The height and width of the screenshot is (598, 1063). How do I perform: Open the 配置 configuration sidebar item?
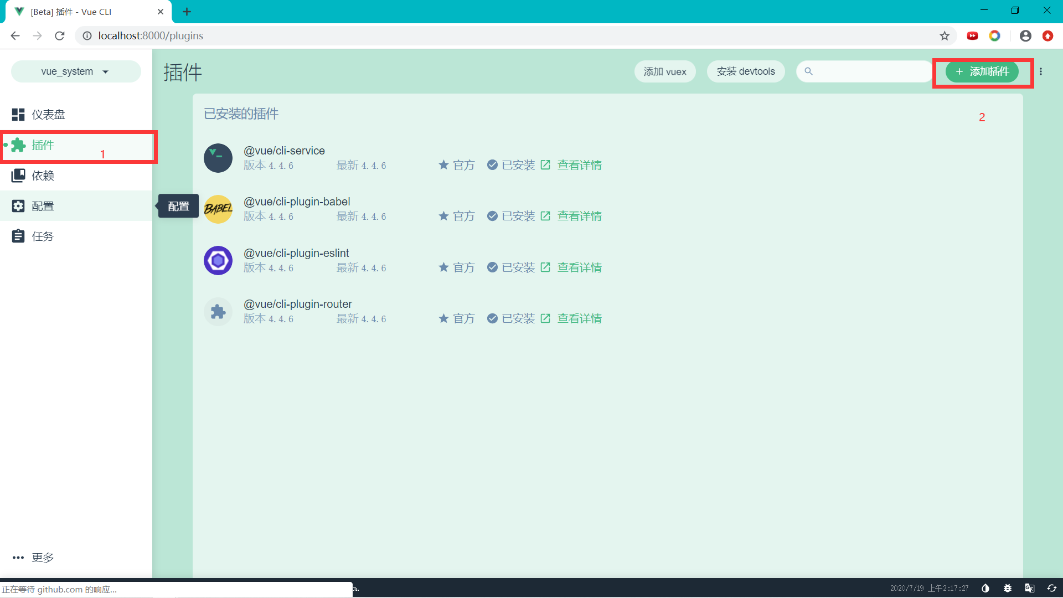point(43,206)
